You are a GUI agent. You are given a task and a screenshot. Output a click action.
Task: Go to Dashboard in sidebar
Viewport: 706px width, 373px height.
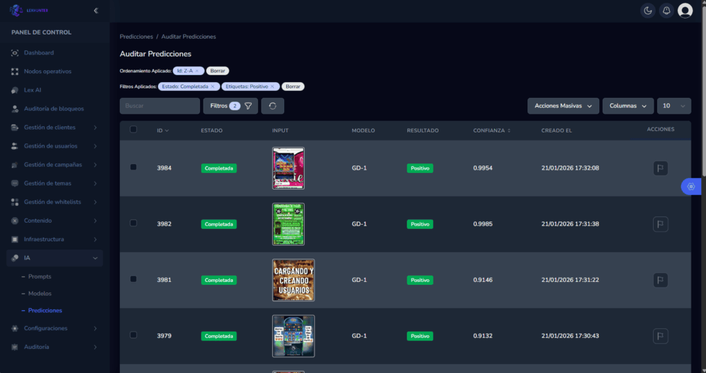[x=39, y=52]
